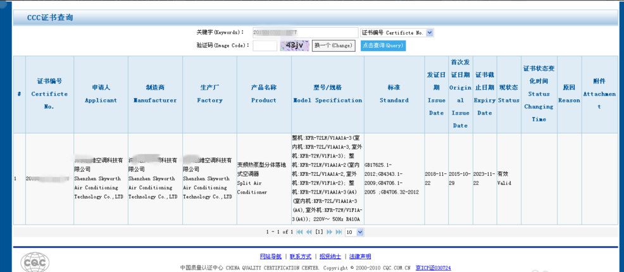Open the 京ICP证030724 link
Viewport: 624px width, 272px height.
pyautogui.click(x=434, y=268)
